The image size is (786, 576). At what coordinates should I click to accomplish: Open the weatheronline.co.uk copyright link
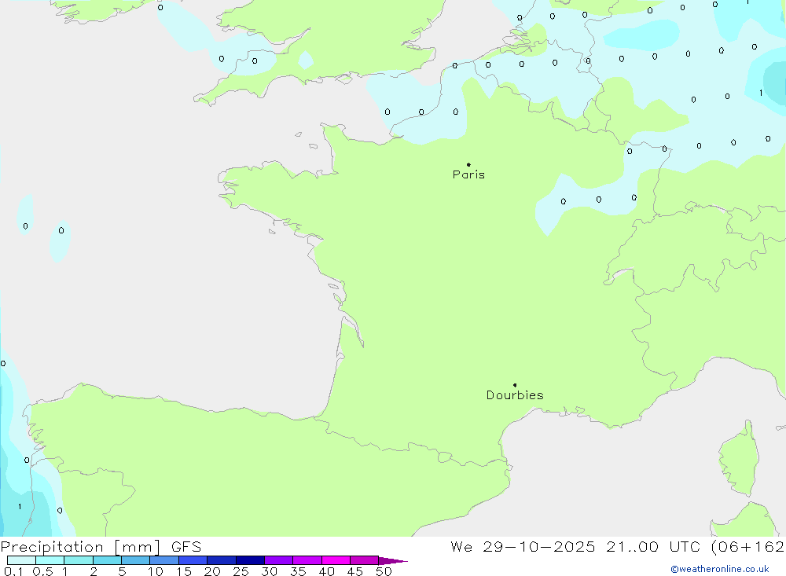click(x=719, y=569)
